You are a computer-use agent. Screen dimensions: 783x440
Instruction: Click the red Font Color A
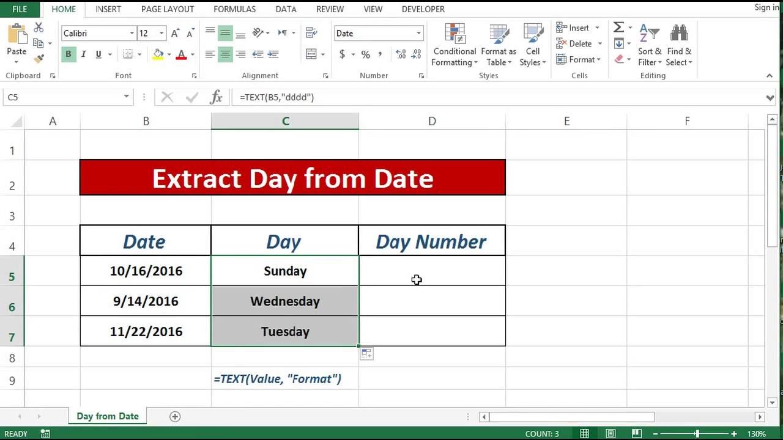181,54
